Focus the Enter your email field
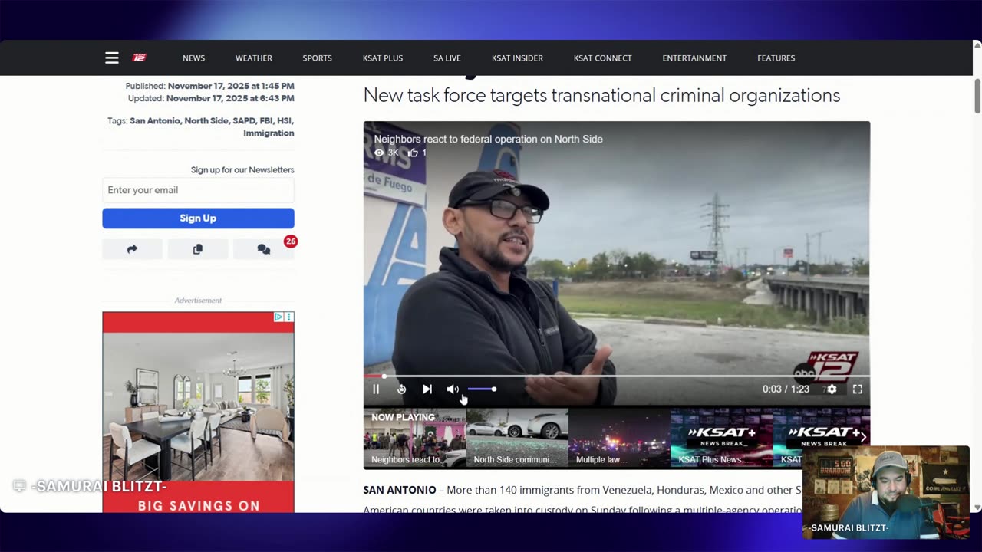This screenshot has height=552, width=982. [198, 190]
